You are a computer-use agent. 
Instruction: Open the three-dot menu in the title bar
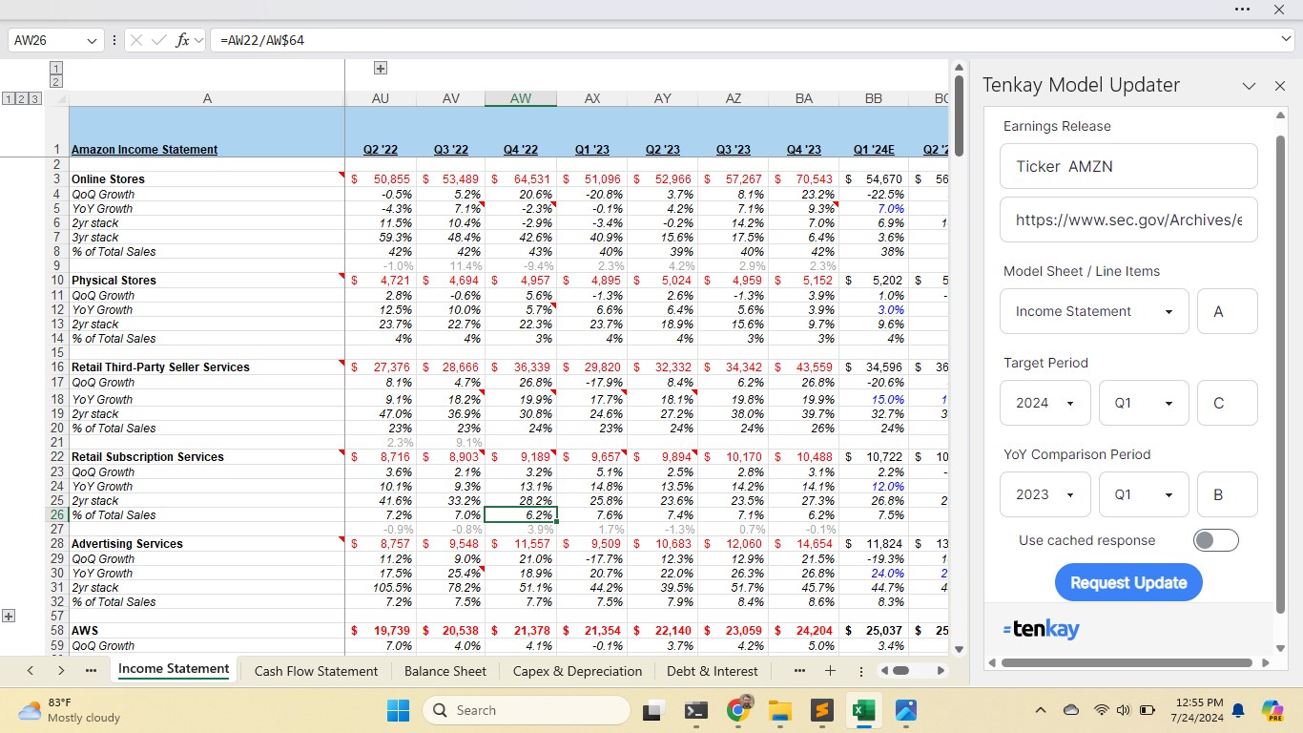click(x=1241, y=10)
